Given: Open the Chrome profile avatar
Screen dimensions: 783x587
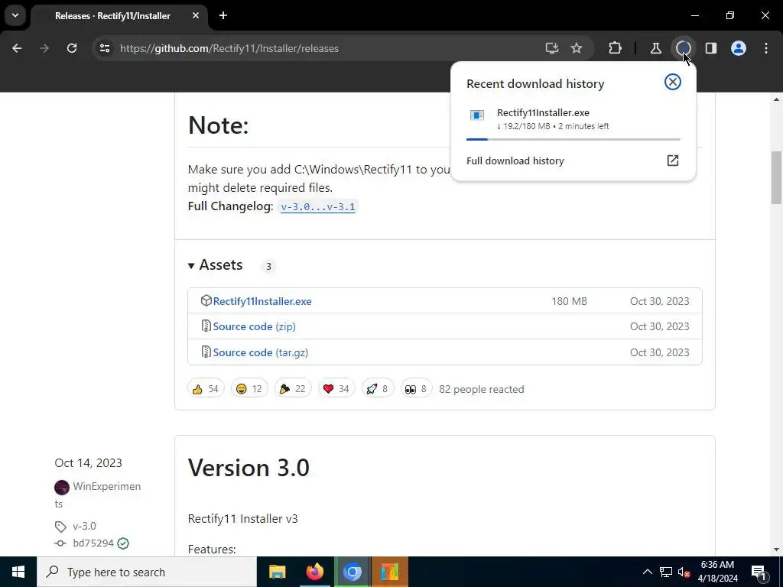Looking at the screenshot, I should [x=738, y=48].
